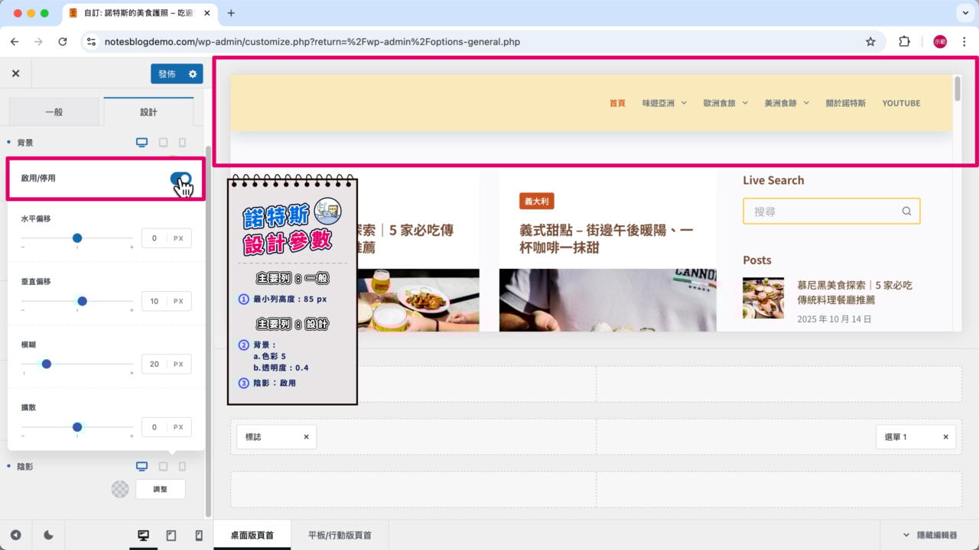Switch preview to tablet device icon in footer

click(x=171, y=535)
